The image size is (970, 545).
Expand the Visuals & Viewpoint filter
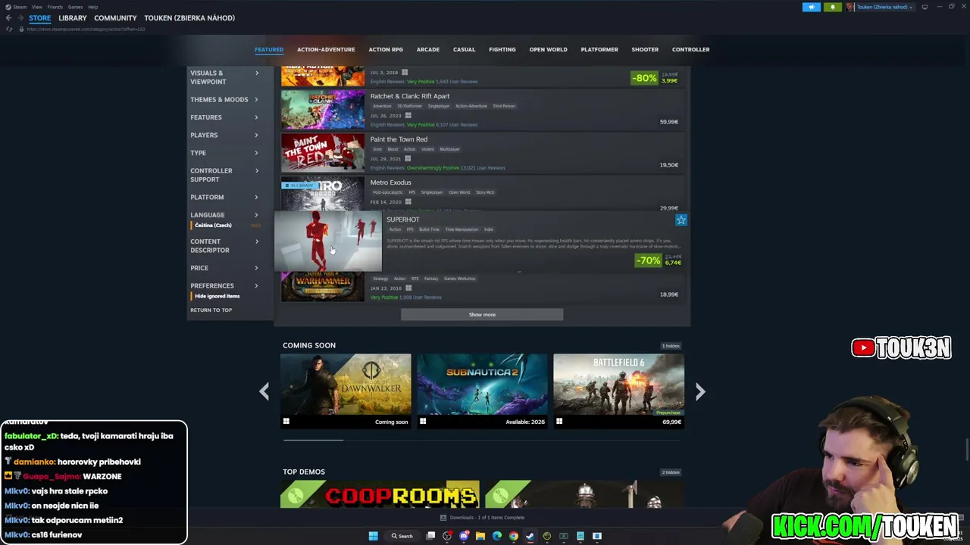[x=224, y=77]
